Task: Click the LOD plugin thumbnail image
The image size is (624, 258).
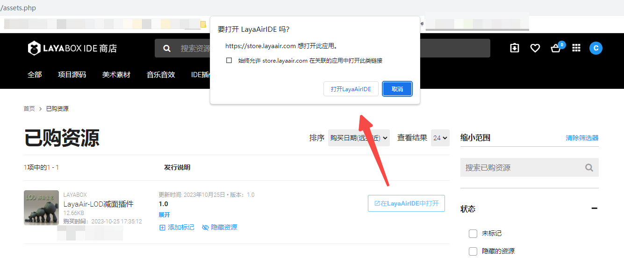Action: click(41, 208)
